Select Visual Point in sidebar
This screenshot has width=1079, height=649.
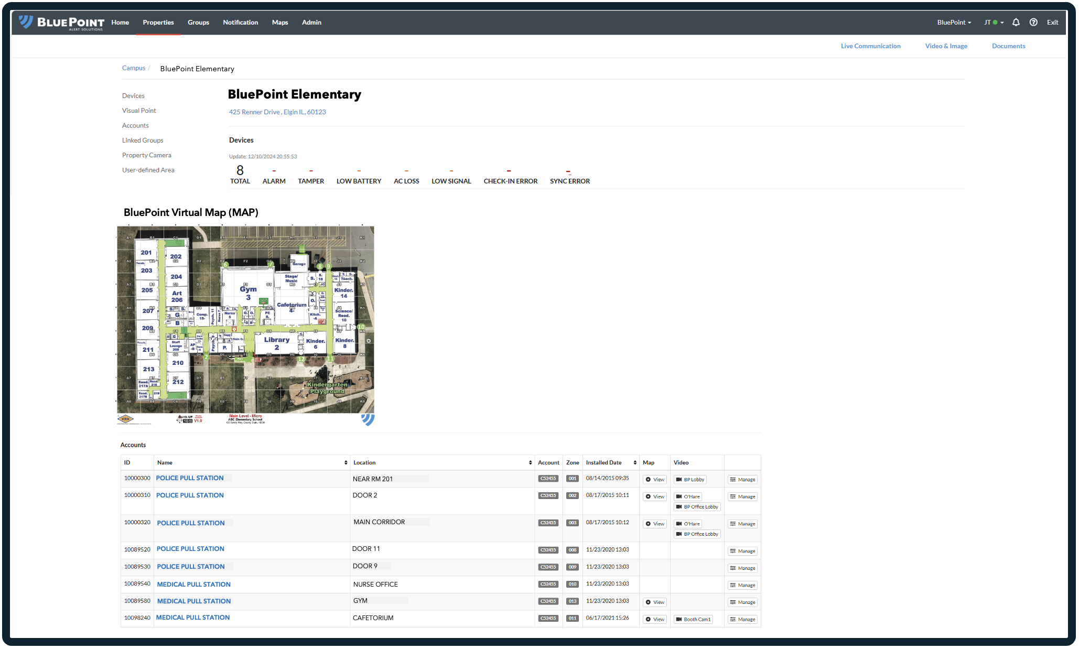139,111
